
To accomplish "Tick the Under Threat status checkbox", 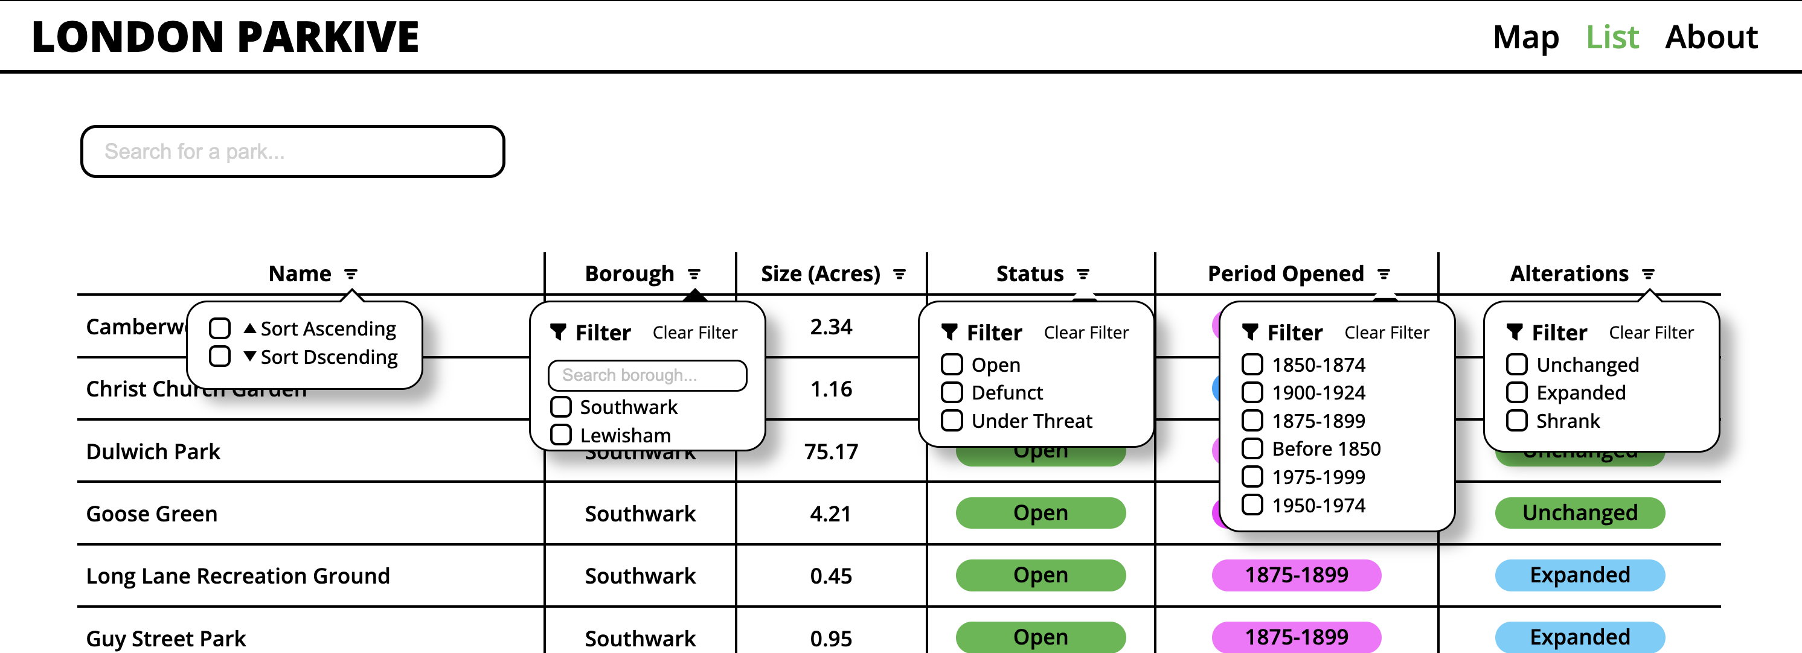I will coord(951,421).
